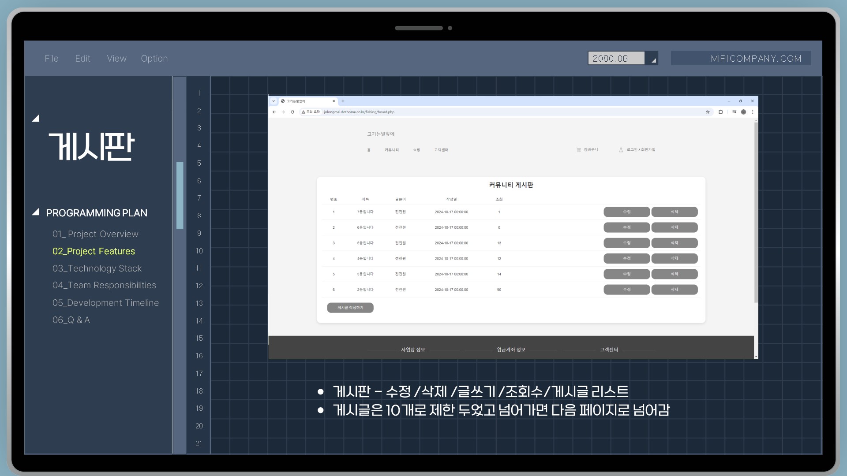Click 삭제 for the 7등입니다 post
This screenshot has height=476, width=847.
[675, 212]
